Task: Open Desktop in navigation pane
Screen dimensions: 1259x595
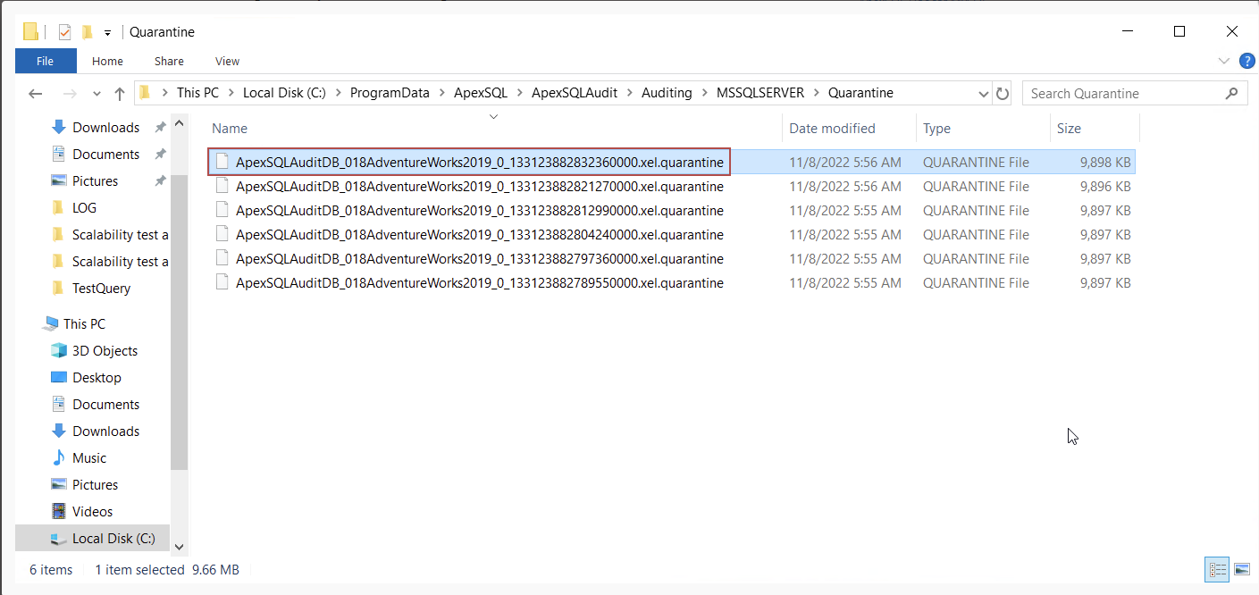Action: tap(97, 378)
